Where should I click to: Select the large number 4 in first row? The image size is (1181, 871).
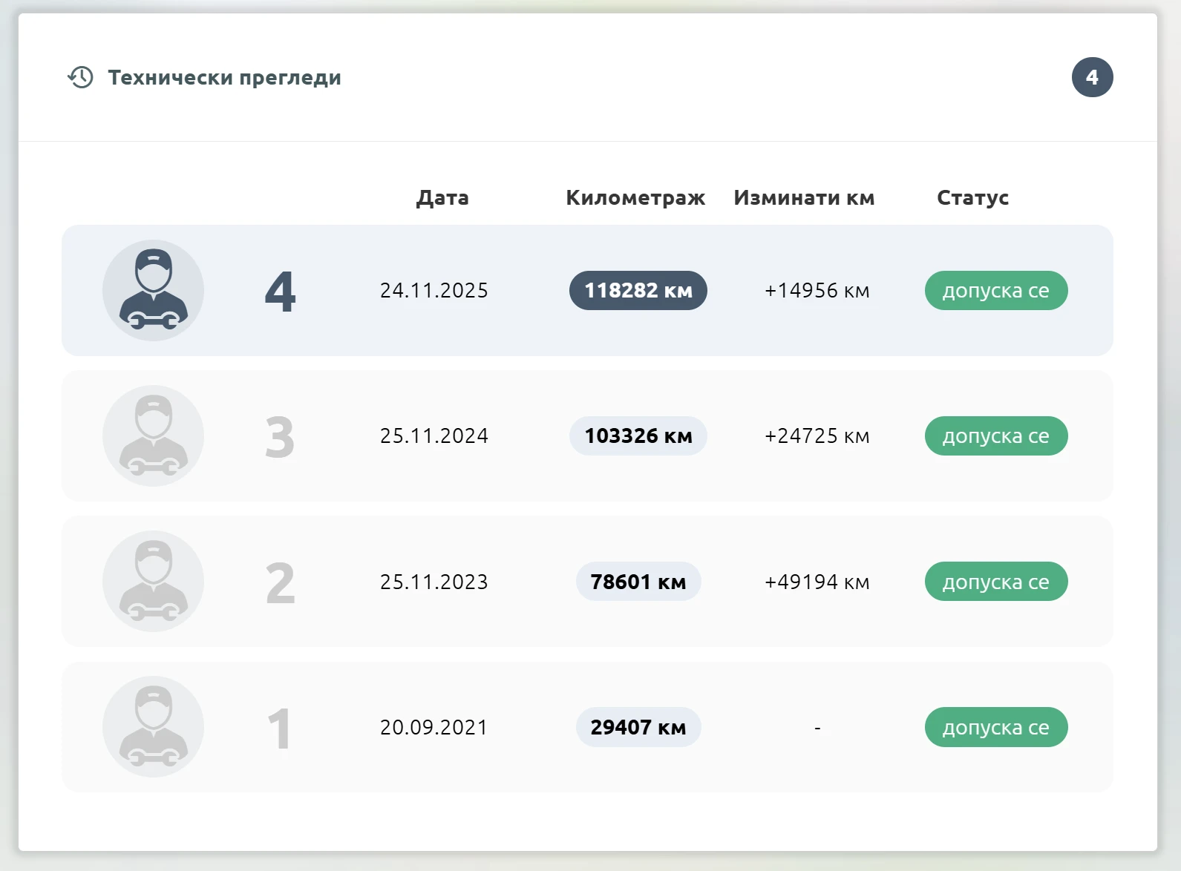coord(280,291)
